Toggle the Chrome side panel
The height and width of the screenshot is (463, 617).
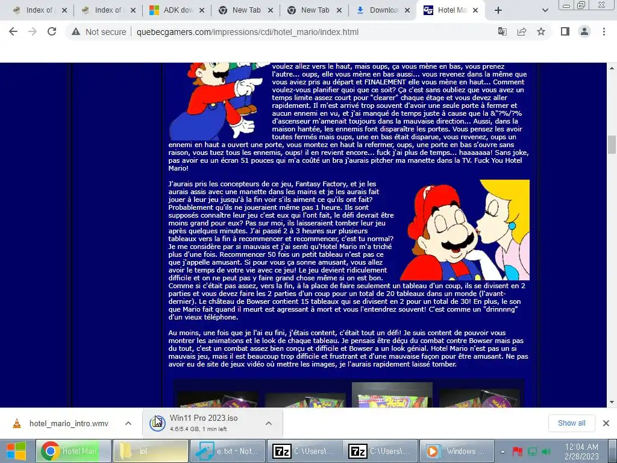[565, 31]
